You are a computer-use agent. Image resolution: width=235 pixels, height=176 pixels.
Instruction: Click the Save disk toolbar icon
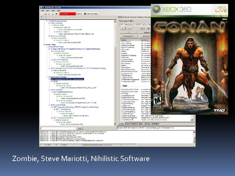[x=49, y=14]
